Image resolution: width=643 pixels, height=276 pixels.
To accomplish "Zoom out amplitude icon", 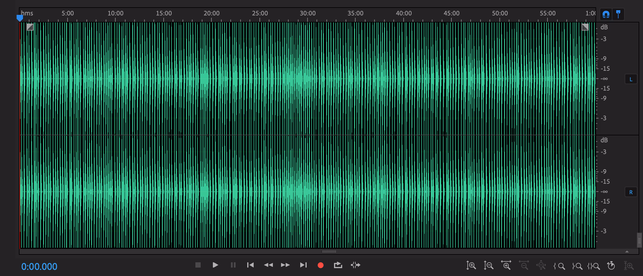I will [x=488, y=266].
